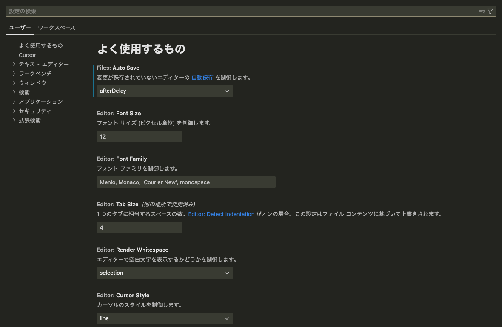The image size is (502, 327).
Task: Select Cursor in the settings tree
Action: coord(27,55)
